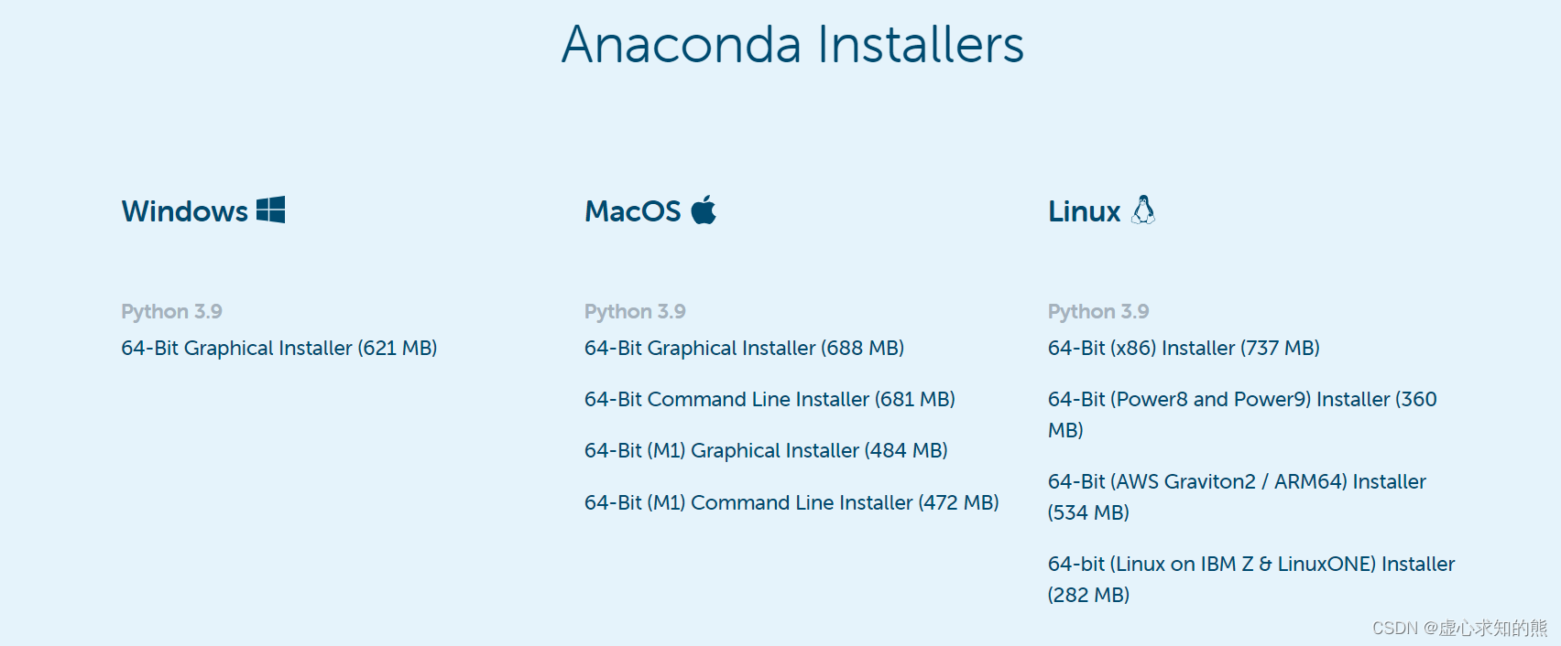Viewport: 1561px width, 646px height.
Task: Click the MacOS section heading
Action: [633, 211]
